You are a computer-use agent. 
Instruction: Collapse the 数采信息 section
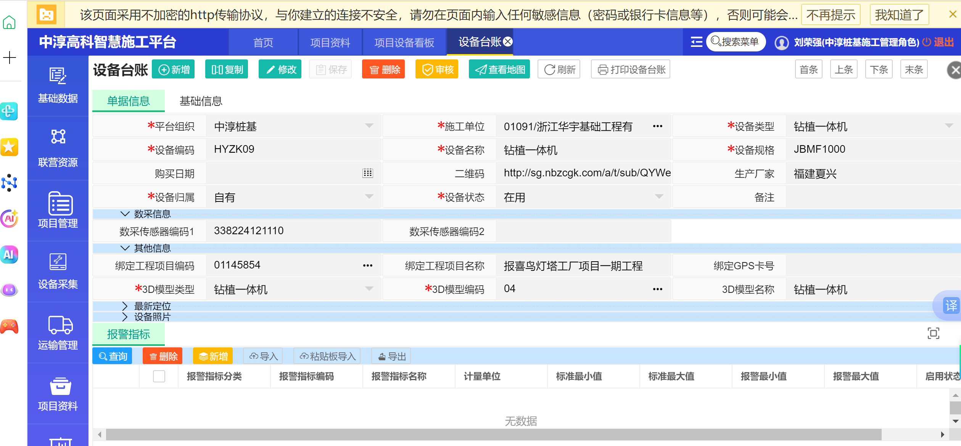point(125,214)
